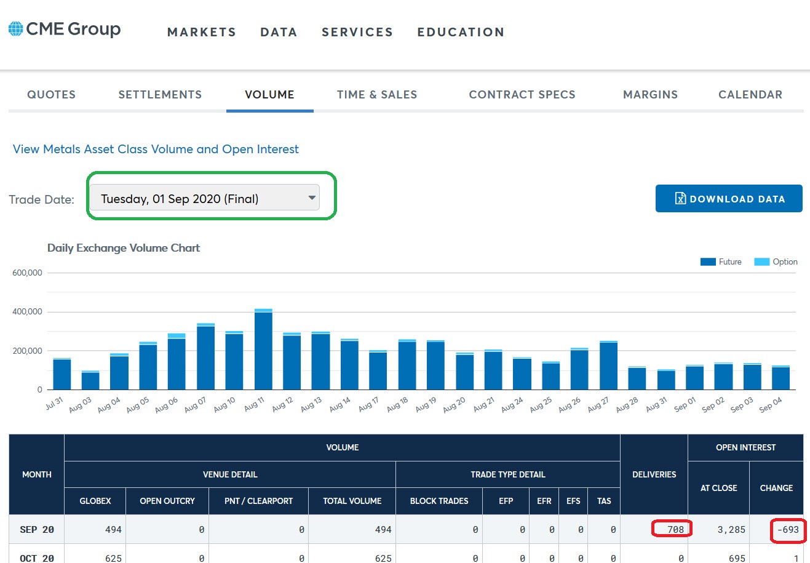Click the spreadsheet icon in Download Data
This screenshot has width=810, height=563.
[x=680, y=199]
